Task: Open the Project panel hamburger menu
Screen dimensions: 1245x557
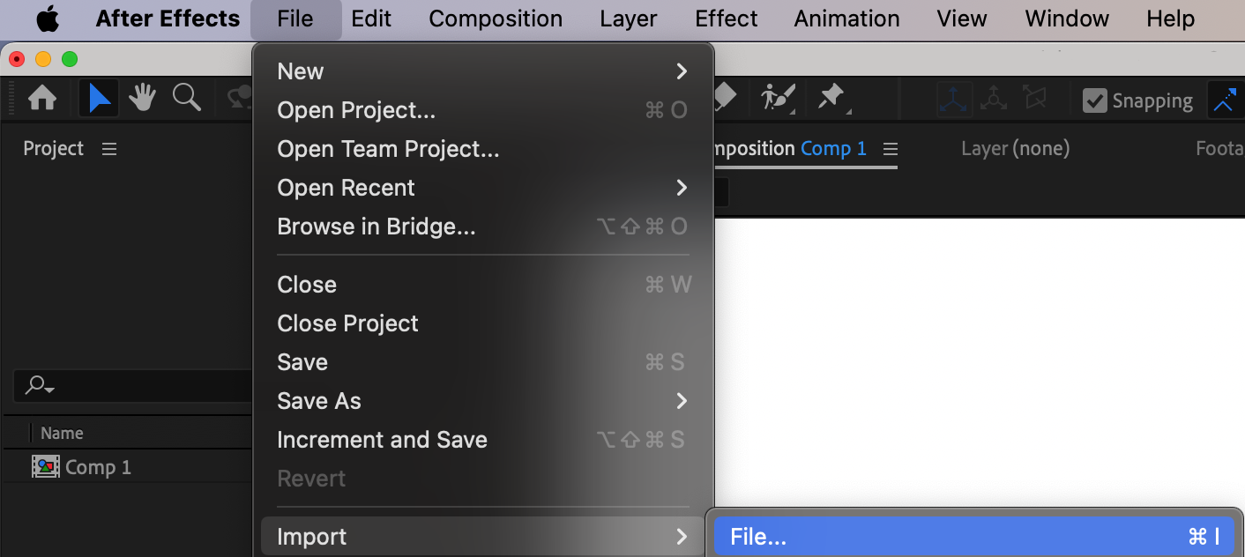Action: coord(109,149)
